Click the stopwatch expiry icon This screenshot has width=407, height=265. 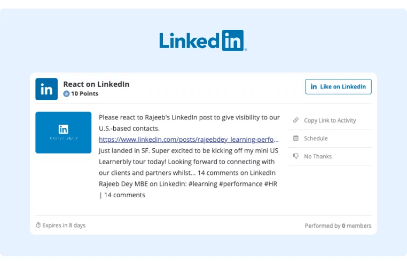click(38, 225)
